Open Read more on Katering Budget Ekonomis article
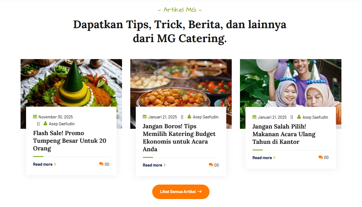 click(154, 165)
